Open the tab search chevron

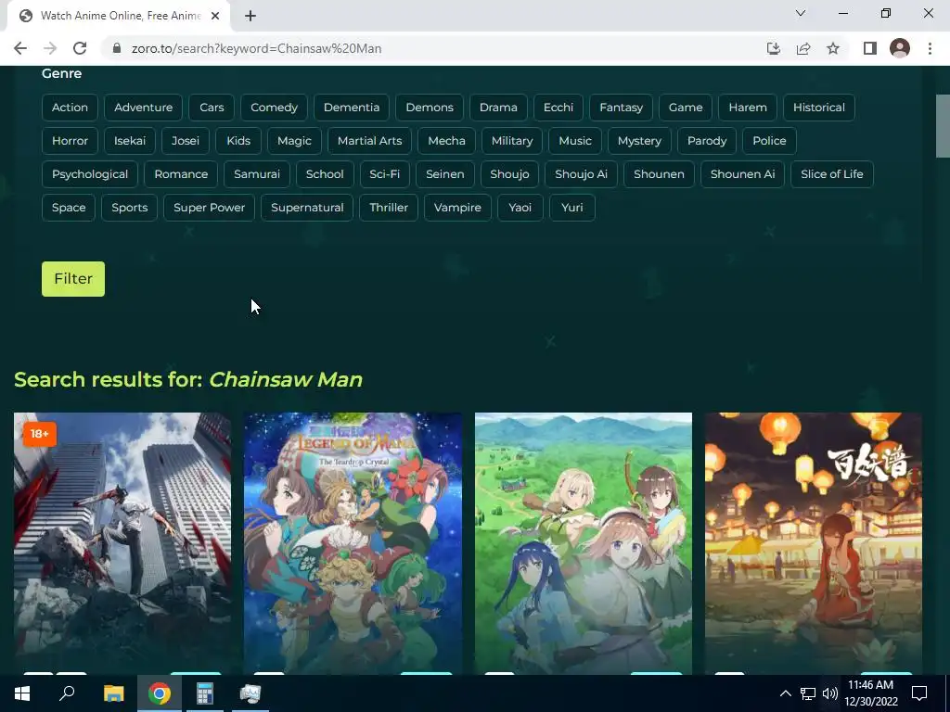coord(801,13)
